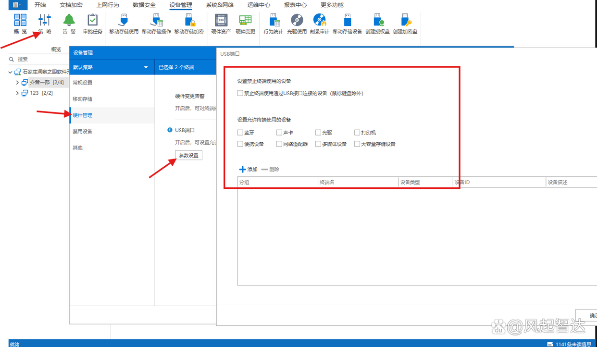Switch to the 文档加密 ribbon tab
597x347 pixels.
tap(71, 5)
